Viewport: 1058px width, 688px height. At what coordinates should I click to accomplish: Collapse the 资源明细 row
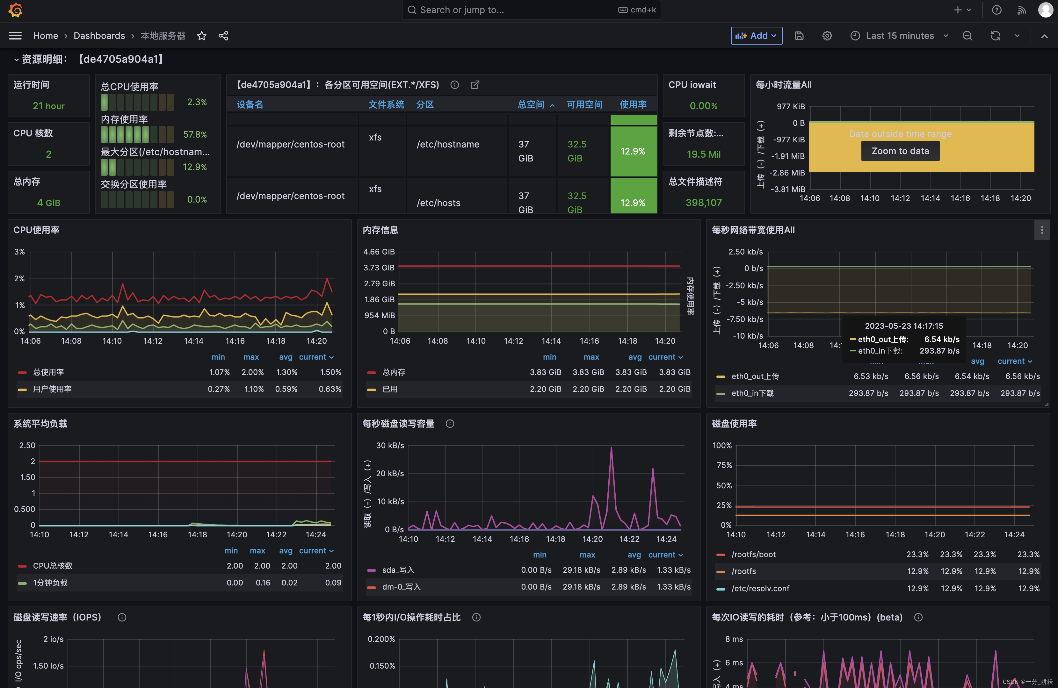click(17, 59)
